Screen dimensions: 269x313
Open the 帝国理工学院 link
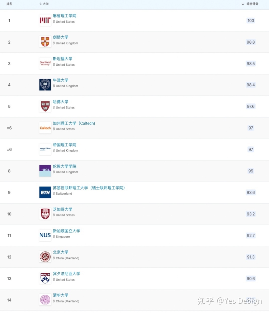(65, 145)
